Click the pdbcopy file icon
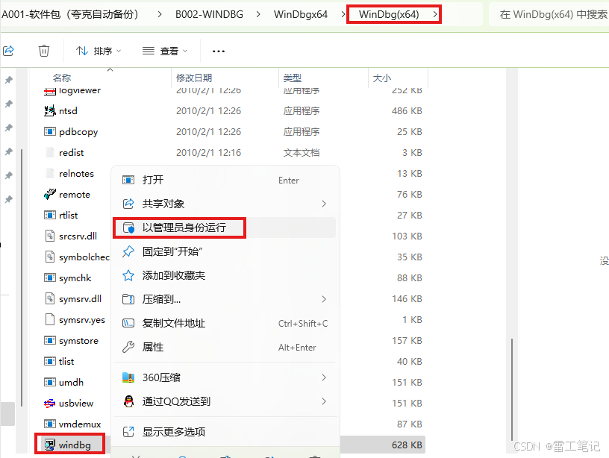Viewport: 609px width, 458px height. [x=50, y=131]
